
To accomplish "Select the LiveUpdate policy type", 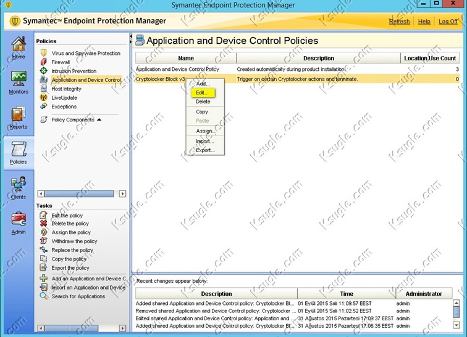I will pos(64,98).
